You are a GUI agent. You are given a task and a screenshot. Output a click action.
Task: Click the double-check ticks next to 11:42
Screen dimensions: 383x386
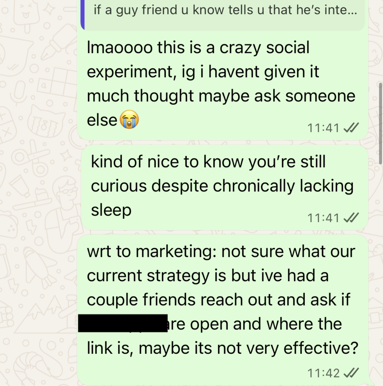click(351, 373)
